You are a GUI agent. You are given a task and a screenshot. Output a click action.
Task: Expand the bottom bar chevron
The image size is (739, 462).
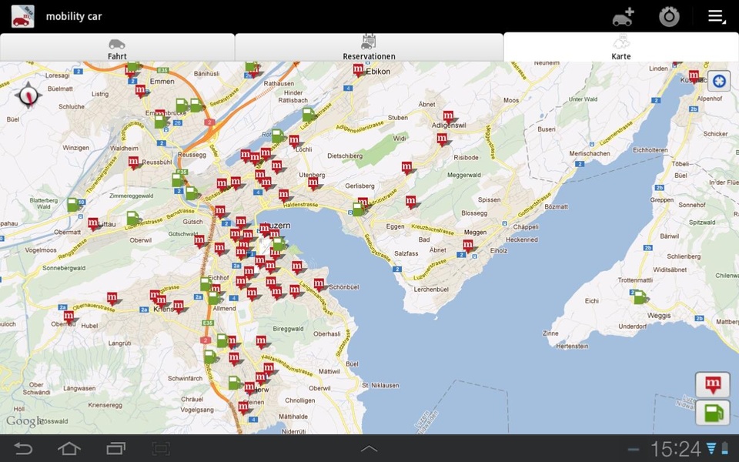[369, 448]
